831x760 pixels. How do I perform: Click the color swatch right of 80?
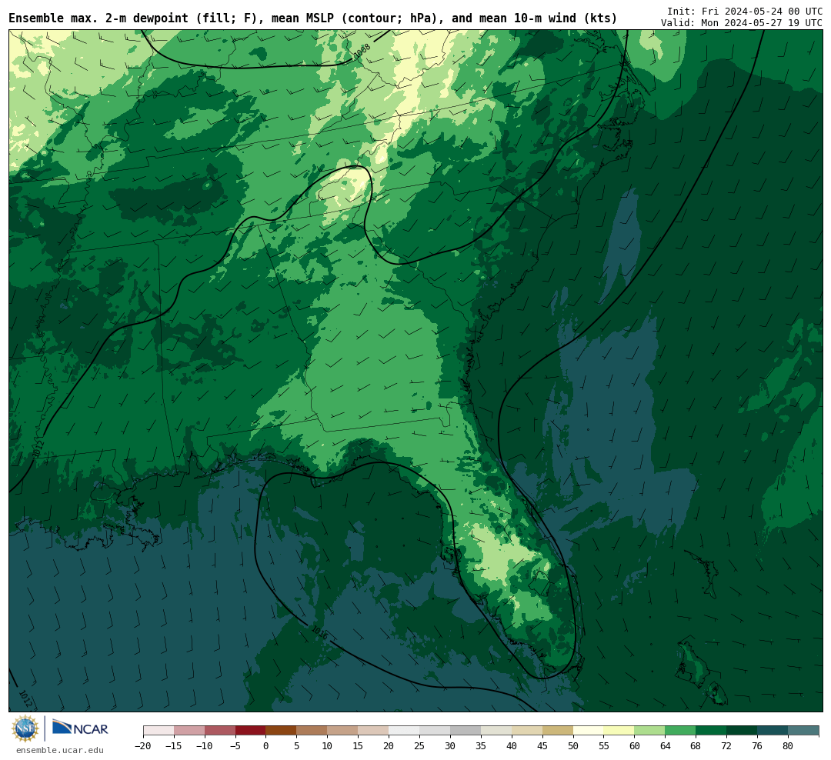tap(804, 731)
